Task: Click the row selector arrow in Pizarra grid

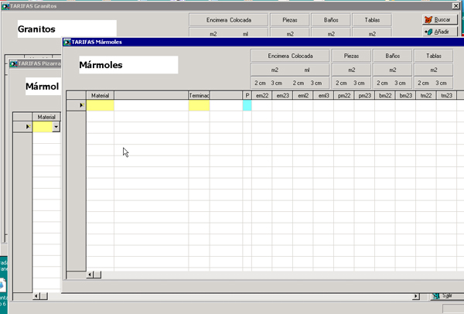Action: (22, 127)
